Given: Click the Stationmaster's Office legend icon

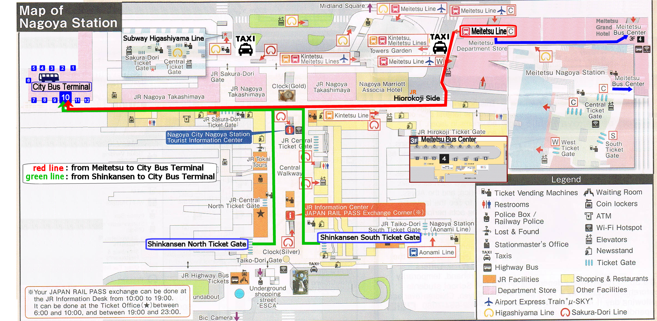Looking at the screenshot, I should click(x=487, y=244).
